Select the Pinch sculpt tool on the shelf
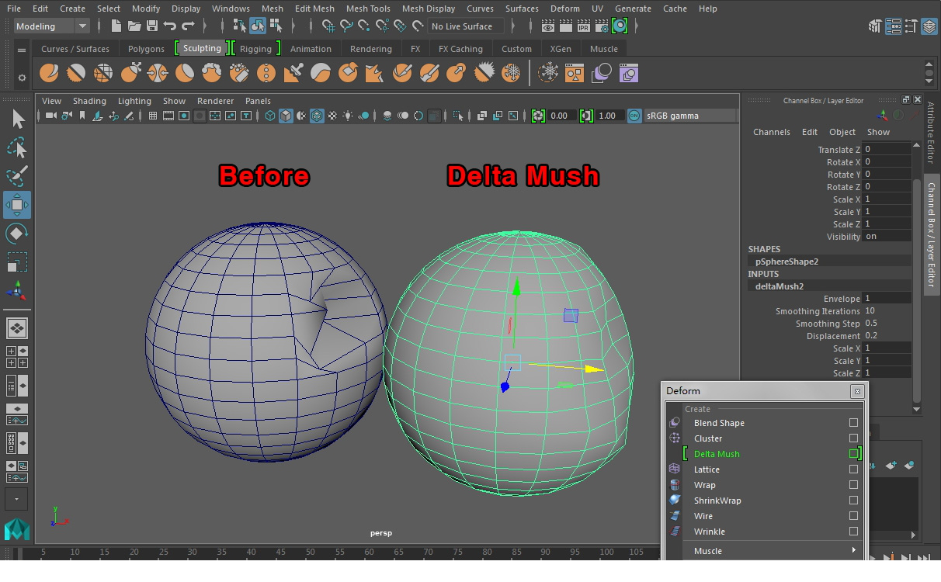This screenshot has width=941, height=582. 158,73
